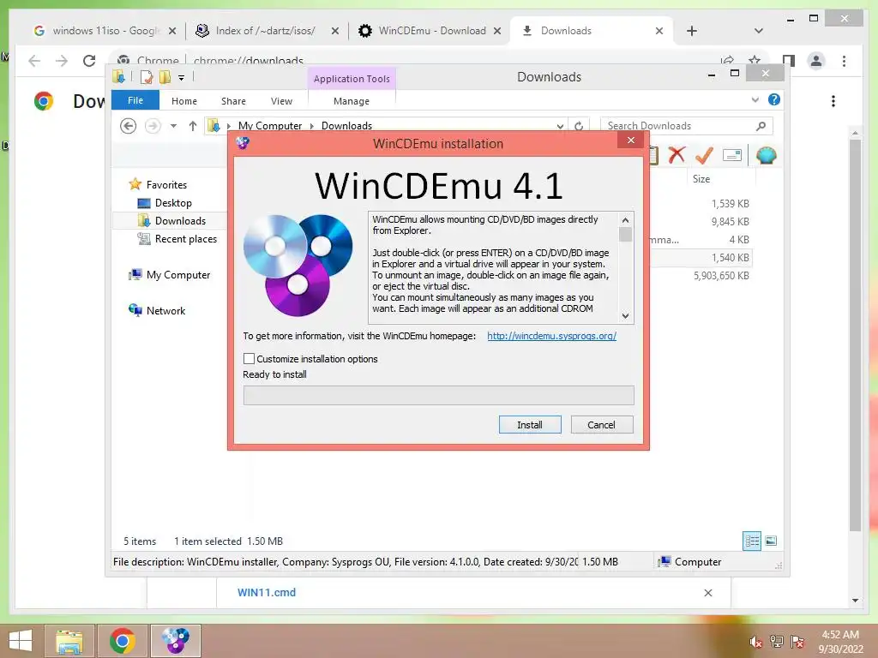Expand the address bar history dropdown
Viewport: 878px width, 658px height.
click(560, 127)
